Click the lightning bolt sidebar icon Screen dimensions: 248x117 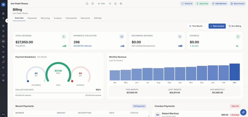click(x=3, y=18)
